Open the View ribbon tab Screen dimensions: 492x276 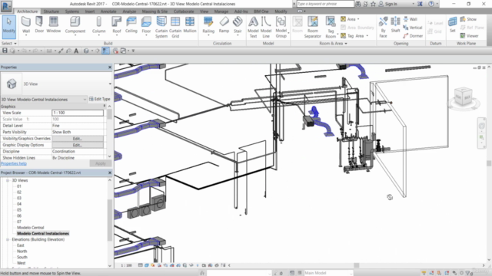204,11
